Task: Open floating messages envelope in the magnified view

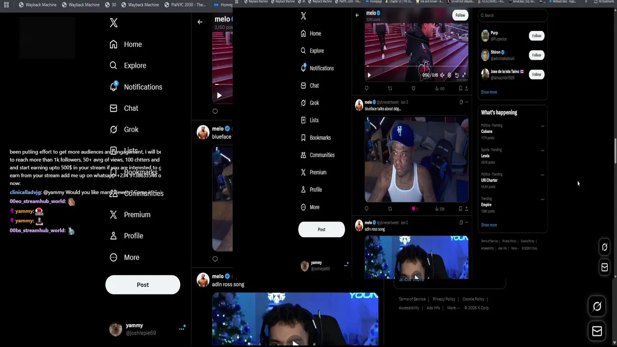Action: 597,331
